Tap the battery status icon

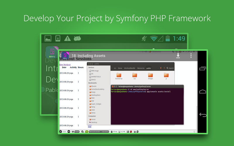168,39
